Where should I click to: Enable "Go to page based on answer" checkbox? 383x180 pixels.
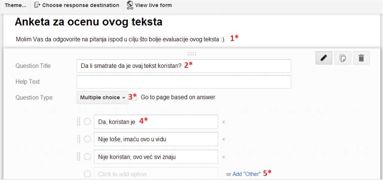click(135, 98)
